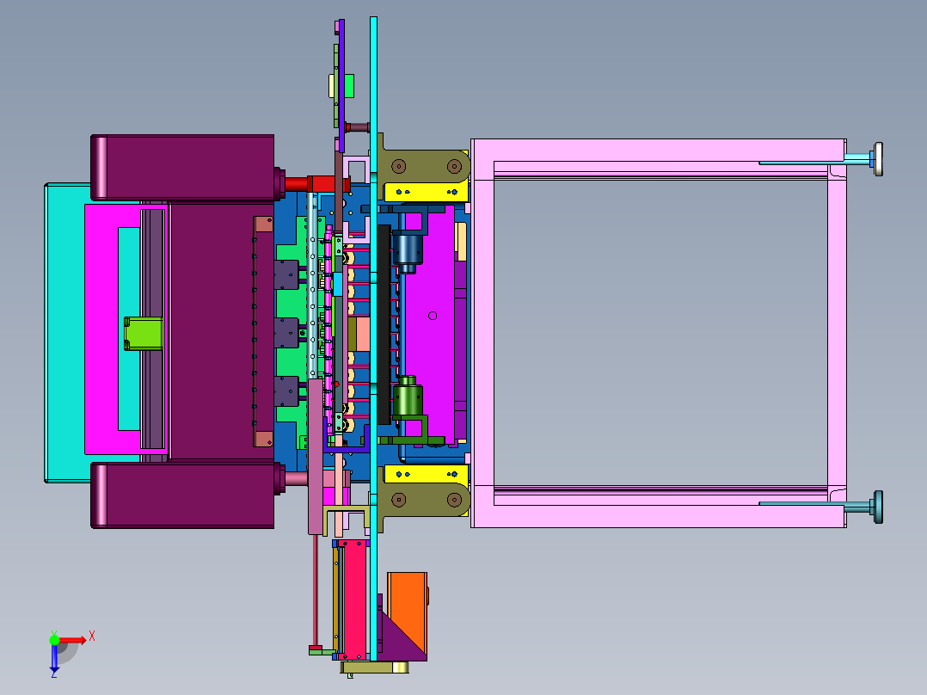Click the small circular hole on the magenta plate
927x695 pixels.
click(x=433, y=316)
